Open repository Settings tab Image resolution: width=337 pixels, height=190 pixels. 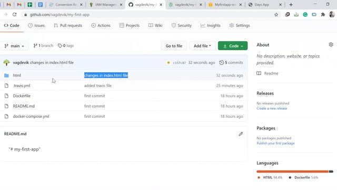click(x=240, y=25)
